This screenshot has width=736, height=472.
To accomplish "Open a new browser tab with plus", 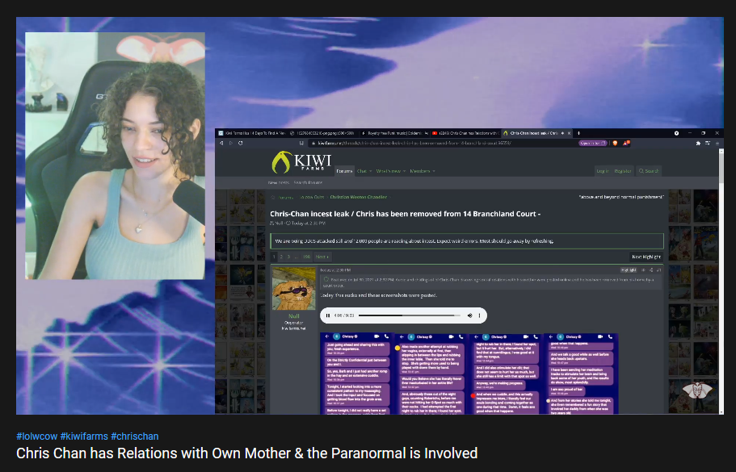I will click(578, 133).
